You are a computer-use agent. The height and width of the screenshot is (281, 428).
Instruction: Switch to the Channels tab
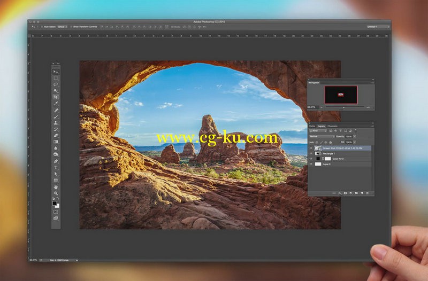tap(332, 126)
